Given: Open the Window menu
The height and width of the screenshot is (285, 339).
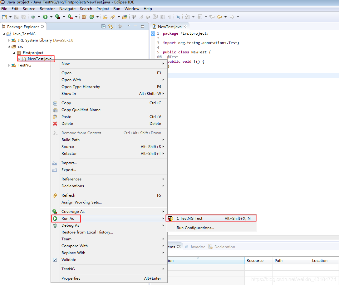Looking at the screenshot, I should click(132, 9).
